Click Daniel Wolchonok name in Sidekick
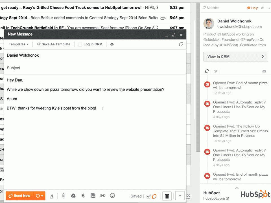This screenshot has height=203, width=271. pyautogui.click(x=234, y=21)
